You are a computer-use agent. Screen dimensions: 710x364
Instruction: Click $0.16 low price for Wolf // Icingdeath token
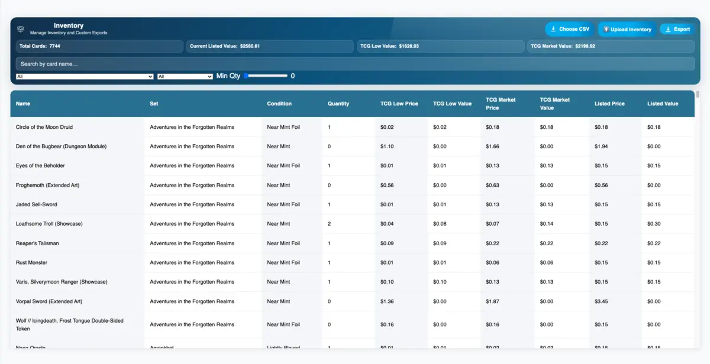click(388, 324)
